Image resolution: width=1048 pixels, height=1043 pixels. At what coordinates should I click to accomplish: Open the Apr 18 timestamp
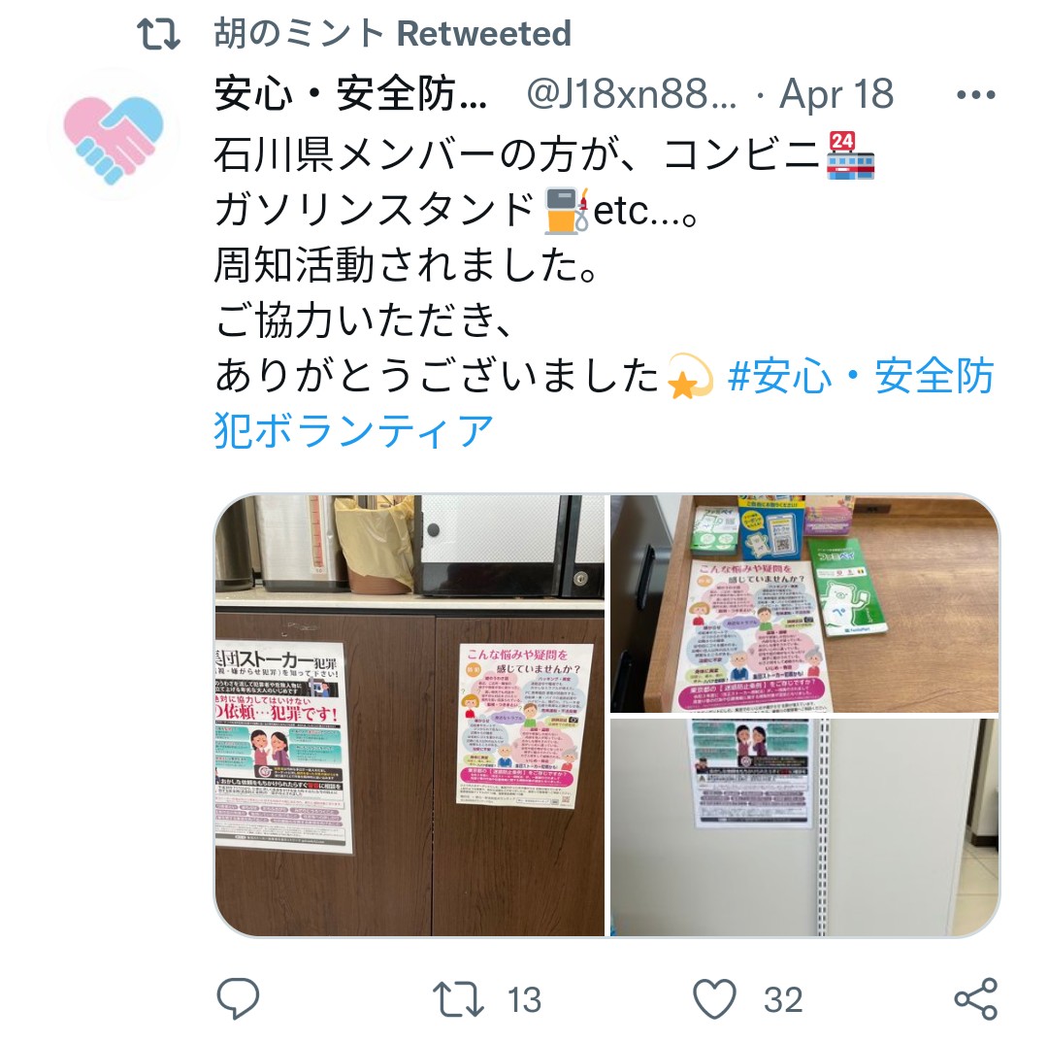(836, 93)
